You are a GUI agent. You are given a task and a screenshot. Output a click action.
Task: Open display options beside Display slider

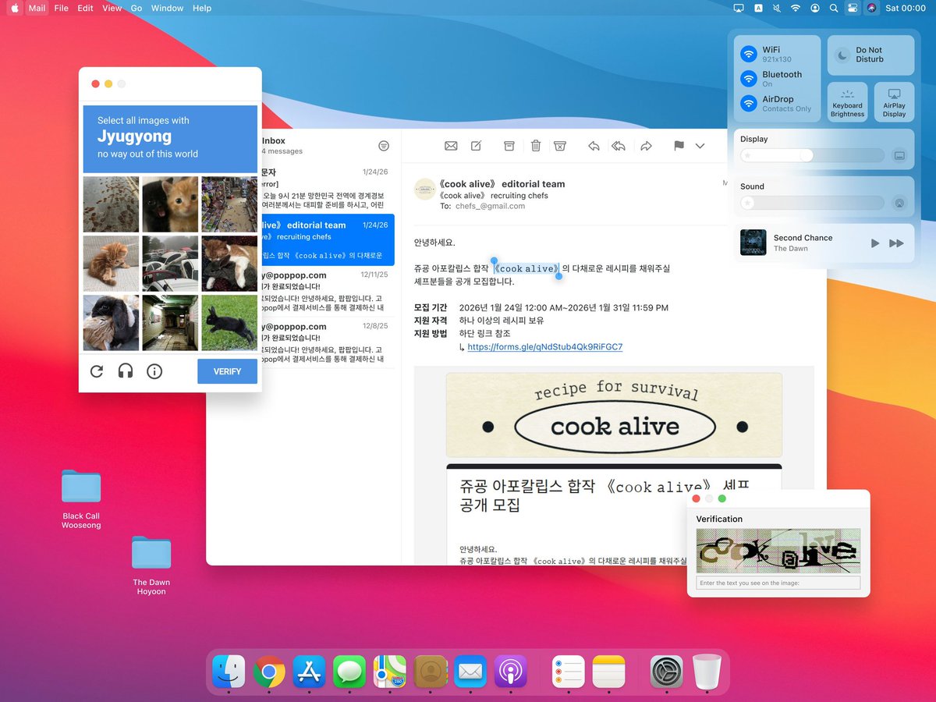point(899,156)
